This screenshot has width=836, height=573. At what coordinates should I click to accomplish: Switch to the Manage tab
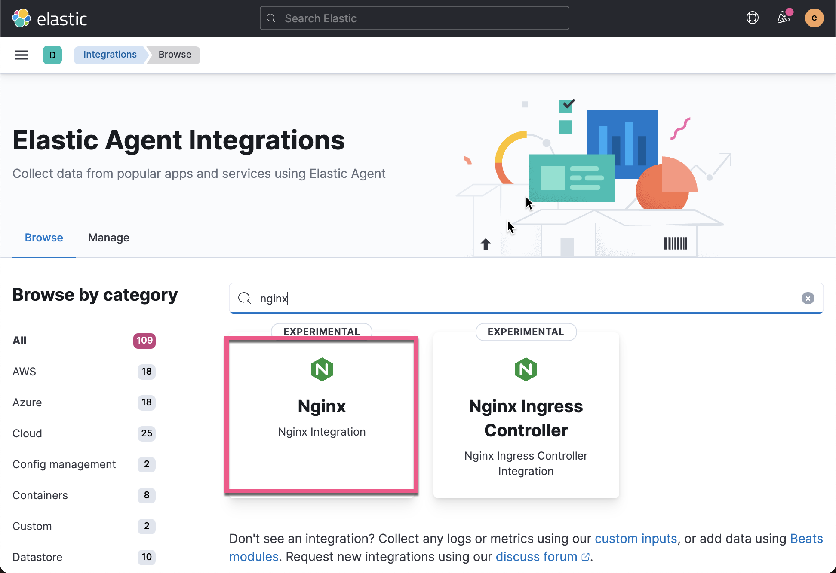point(109,238)
